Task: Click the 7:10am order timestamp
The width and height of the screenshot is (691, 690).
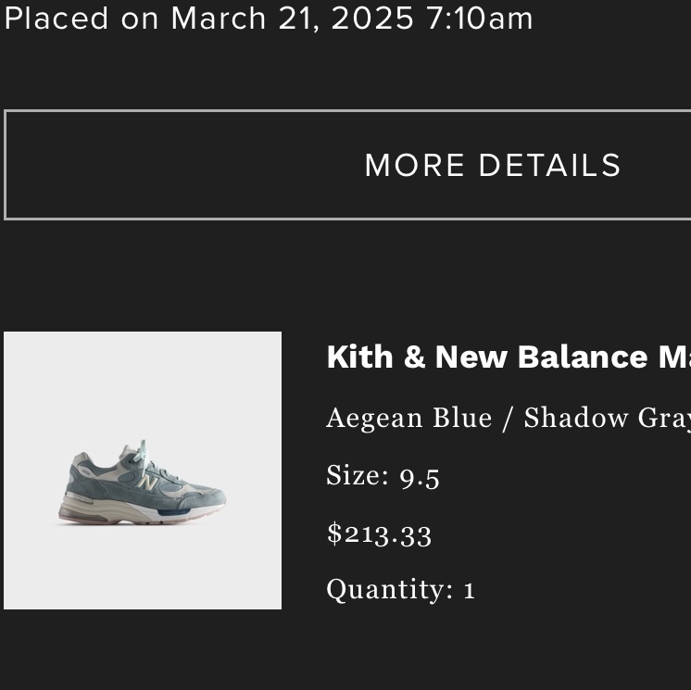Action: (x=480, y=19)
